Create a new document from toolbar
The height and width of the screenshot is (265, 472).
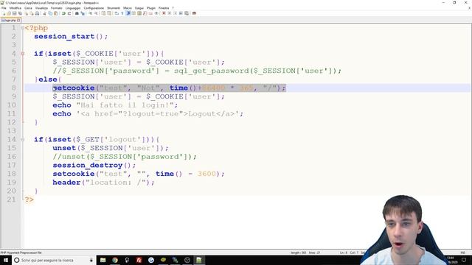point(4,13)
